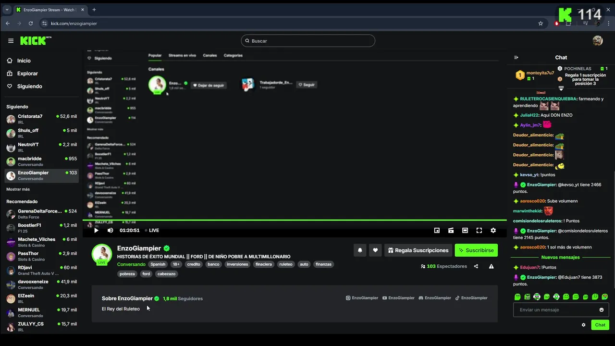Collapse the chat panel with arrow icon
This screenshot has height=346, width=615.
[517, 58]
